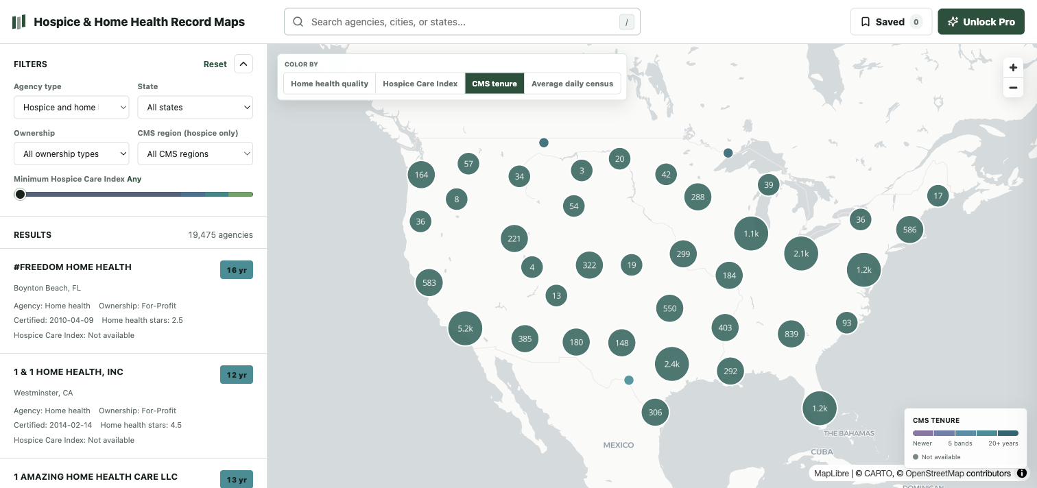Click the darkest CMS tenure legend band
Image resolution: width=1037 pixels, height=488 pixels.
(1008, 433)
